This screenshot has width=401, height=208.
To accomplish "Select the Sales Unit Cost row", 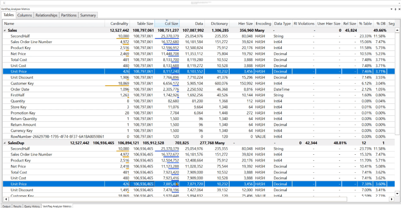I will click(x=199, y=65).
